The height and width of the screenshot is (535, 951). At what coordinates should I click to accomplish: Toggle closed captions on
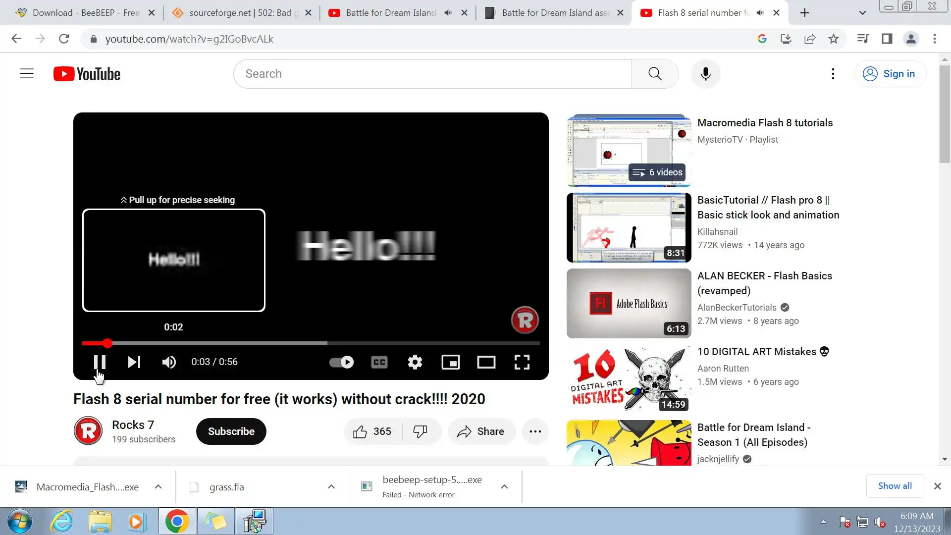coord(379,362)
